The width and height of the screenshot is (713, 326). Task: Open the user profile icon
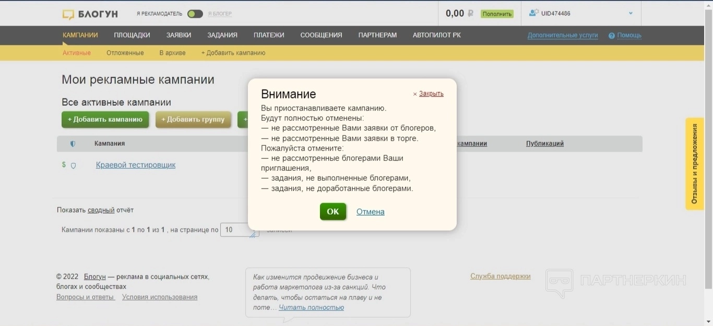pyautogui.click(x=533, y=13)
